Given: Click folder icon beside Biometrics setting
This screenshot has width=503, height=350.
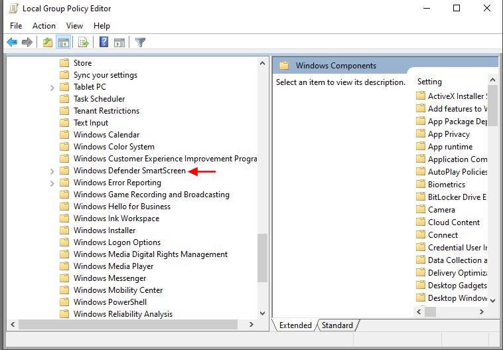Looking at the screenshot, I should (x=421, y=185).
